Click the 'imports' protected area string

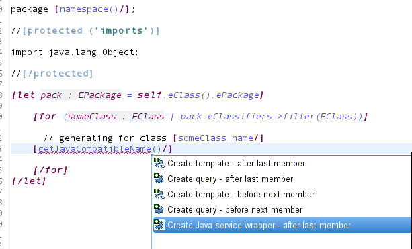tap(122, 31)
